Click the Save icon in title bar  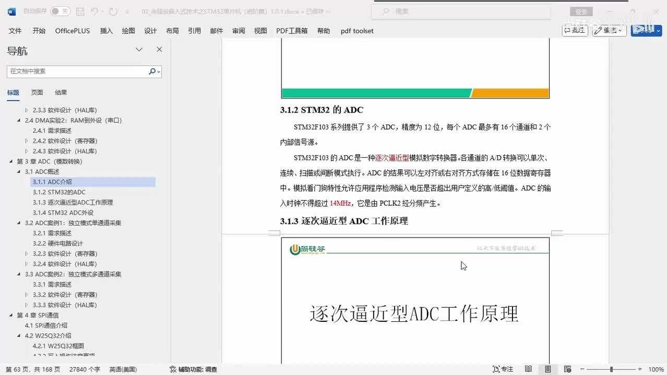[80, 11]
